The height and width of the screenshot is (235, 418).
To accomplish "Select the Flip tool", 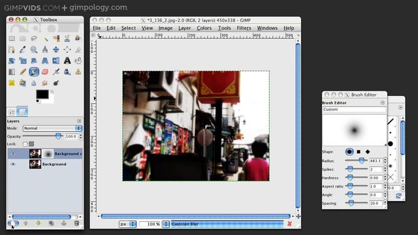I will click(56, 61).
